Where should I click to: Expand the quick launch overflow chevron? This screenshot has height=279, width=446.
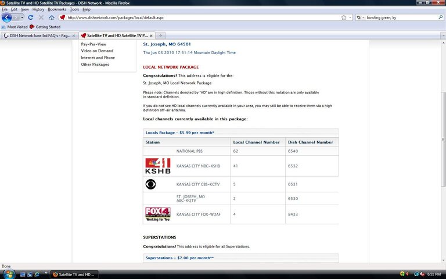[46, 273]
